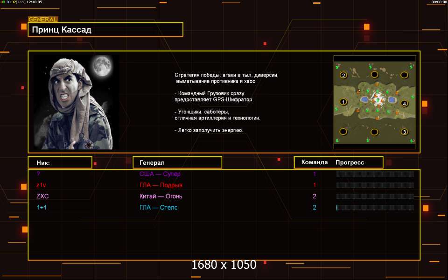Click team number 1 in the '?' row
The width and height of the screenshot is (448, 280).
pyautogui.click(x=315, y=174)
